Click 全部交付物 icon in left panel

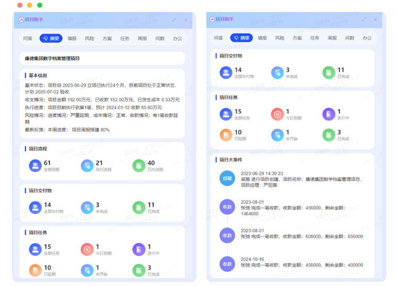tap(35, 208)
